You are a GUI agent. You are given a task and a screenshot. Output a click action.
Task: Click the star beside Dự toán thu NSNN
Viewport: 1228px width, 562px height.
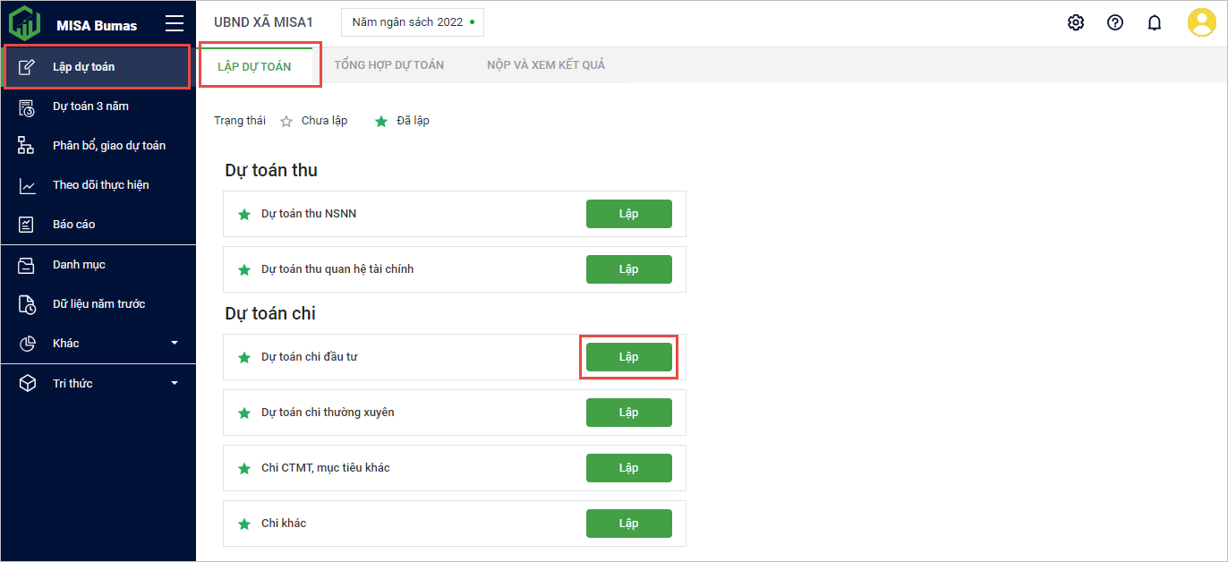tap(243, 214)
